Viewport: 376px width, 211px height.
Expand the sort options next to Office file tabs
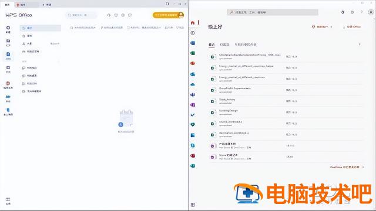point(360,45)
